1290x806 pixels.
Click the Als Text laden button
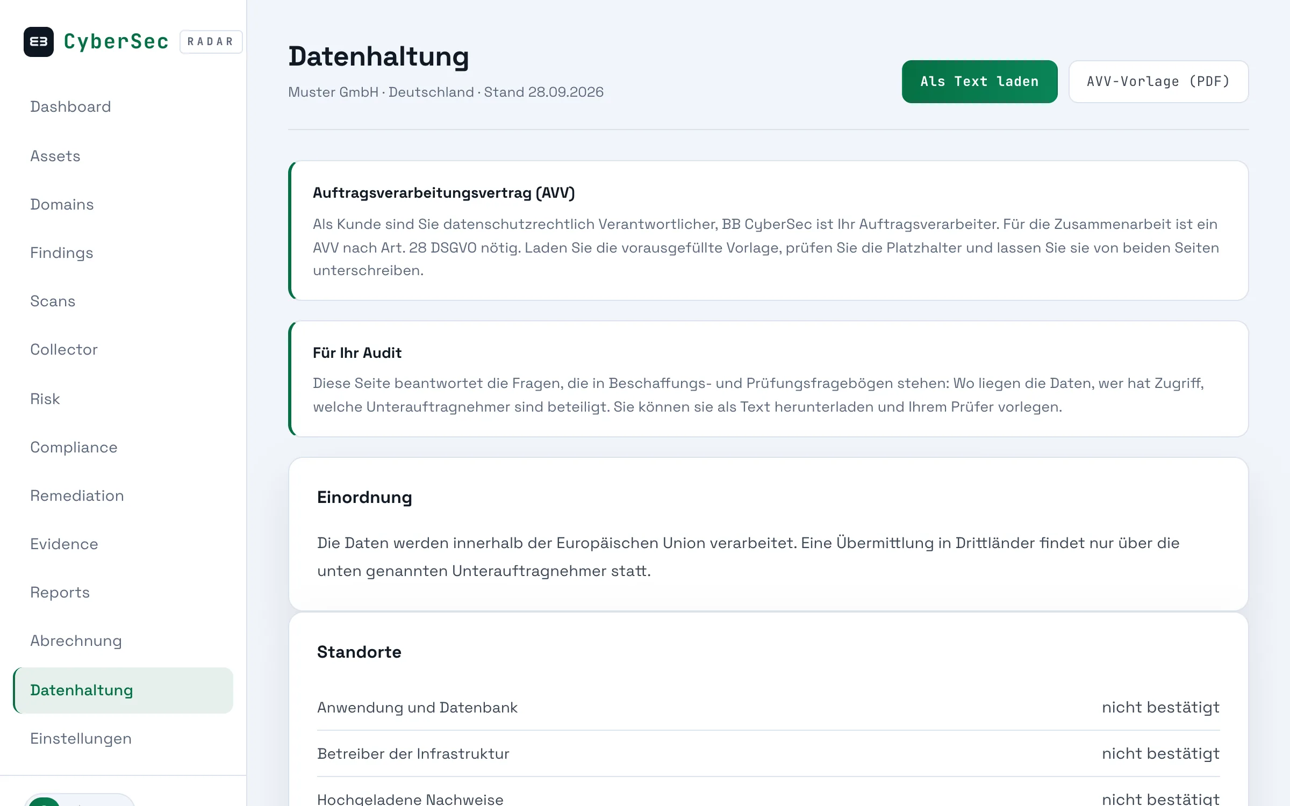[x=979, y=82]
